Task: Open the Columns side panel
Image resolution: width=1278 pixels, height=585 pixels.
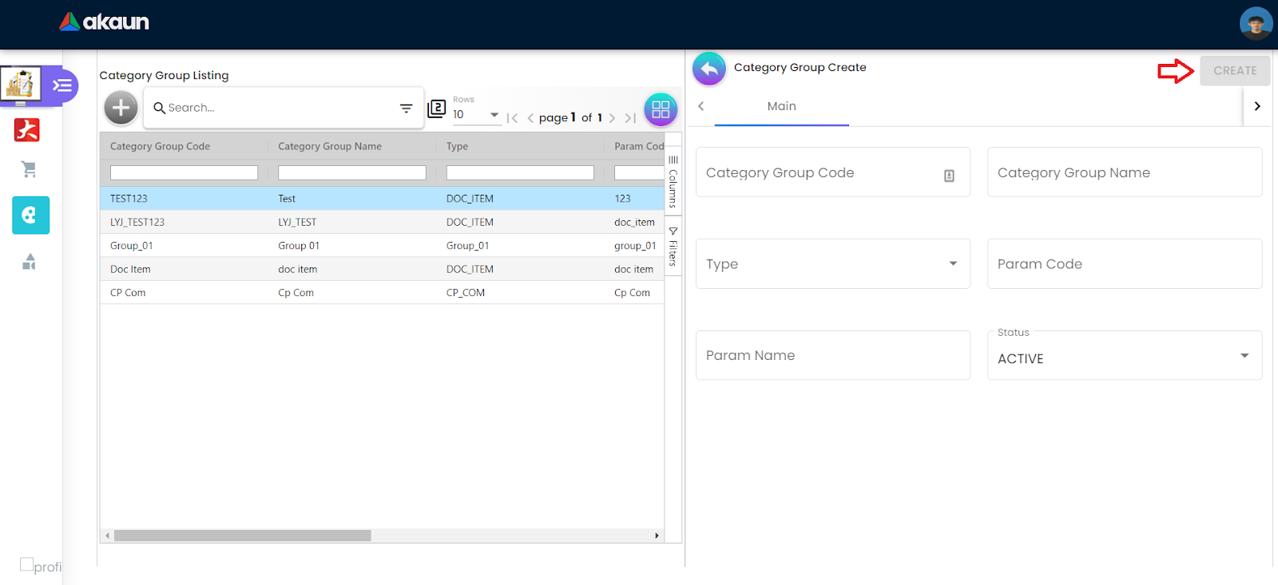Action: (673, 182)
